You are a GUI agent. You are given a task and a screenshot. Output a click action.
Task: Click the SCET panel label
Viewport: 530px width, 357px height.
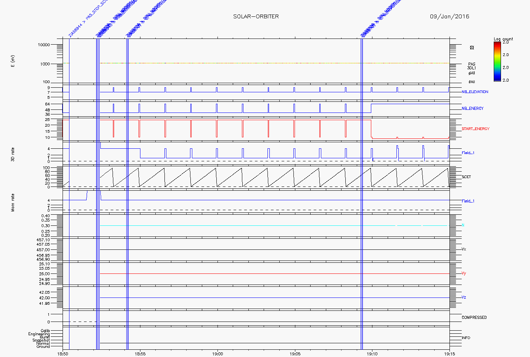tap(466, 177)
